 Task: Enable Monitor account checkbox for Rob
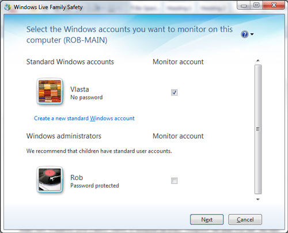(174, 181)
